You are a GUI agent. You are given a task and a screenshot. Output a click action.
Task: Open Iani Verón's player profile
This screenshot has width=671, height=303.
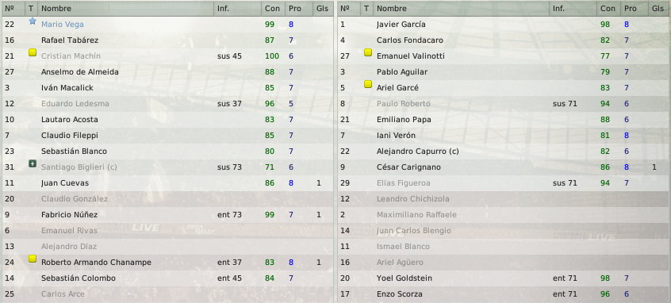396,135
